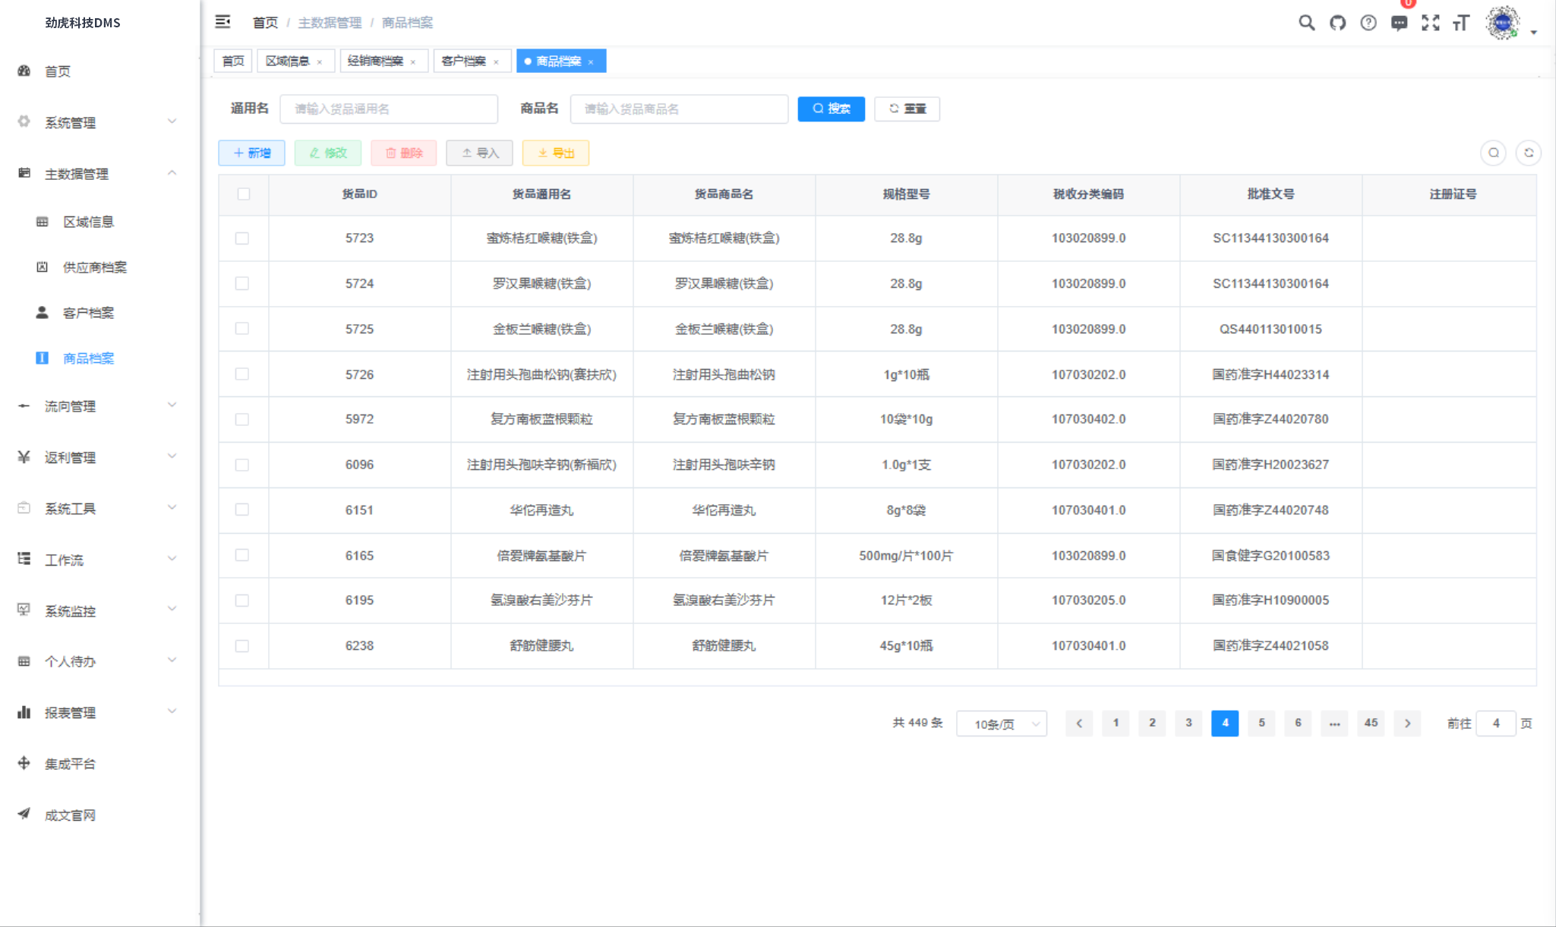Open the font size setting icon
Viewport: 1556px width, 927px height.
(x=1461, y=23)
